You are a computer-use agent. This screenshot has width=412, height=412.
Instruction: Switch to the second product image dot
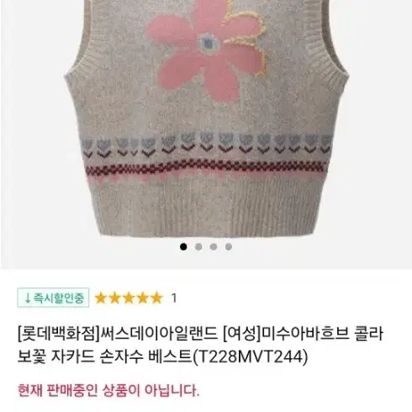[x=198, y=246]
